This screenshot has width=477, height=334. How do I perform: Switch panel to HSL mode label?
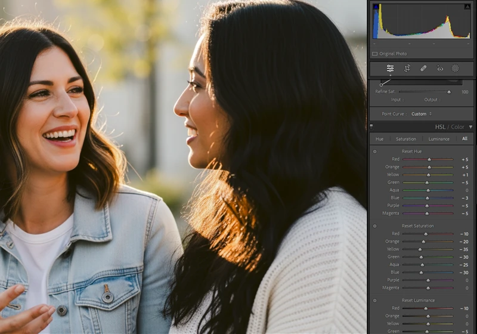[x=440, y=127]
